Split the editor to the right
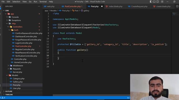The height and width of the screenshot is (100, 179). pyautogui.click(x=177, y=6)
